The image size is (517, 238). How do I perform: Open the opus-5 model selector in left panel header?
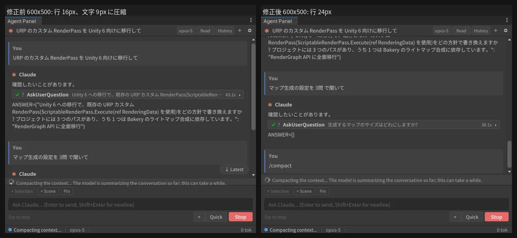point(186,30)
